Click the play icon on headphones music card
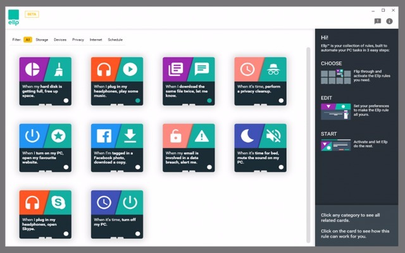Screen dimensions: 405x253 click(x=130, y=69)
